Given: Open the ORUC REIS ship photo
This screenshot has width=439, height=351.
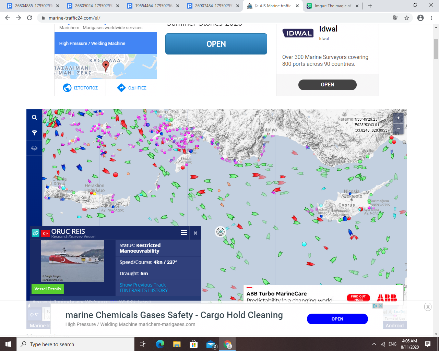Looking at the screenshot, I should click(x=73, y=261).
